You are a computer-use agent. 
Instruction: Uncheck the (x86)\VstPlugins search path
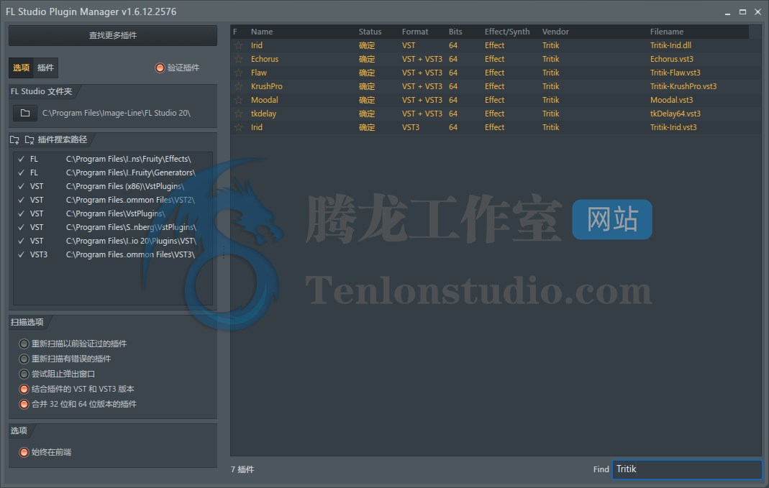21,187
